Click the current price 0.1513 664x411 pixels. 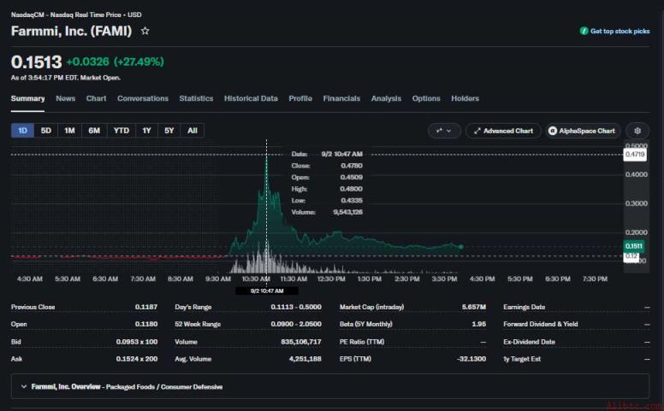click(x=37, y=62)
